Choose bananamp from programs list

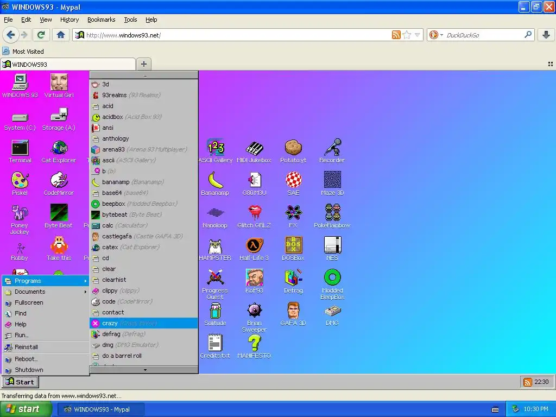pos(144,182)
